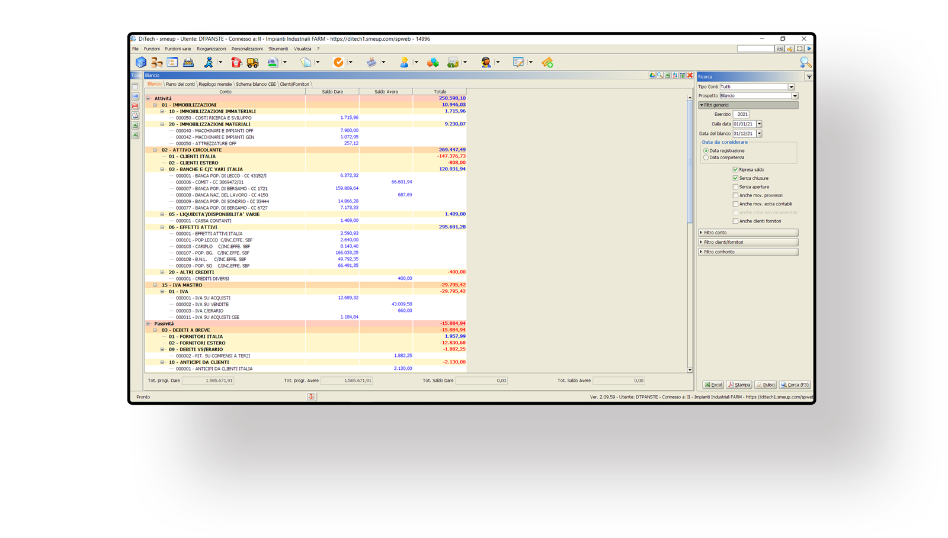The image size is (948, 538).
Task: Open column settings icon in Bilancio header
Action: pos(683,75)
